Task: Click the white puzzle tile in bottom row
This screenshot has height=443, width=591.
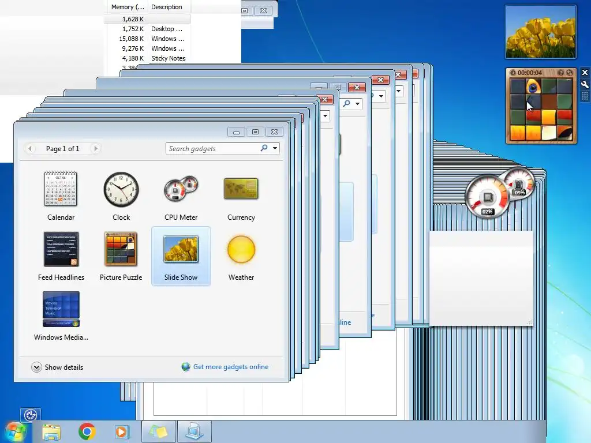Action: click(x=549, y=133)
